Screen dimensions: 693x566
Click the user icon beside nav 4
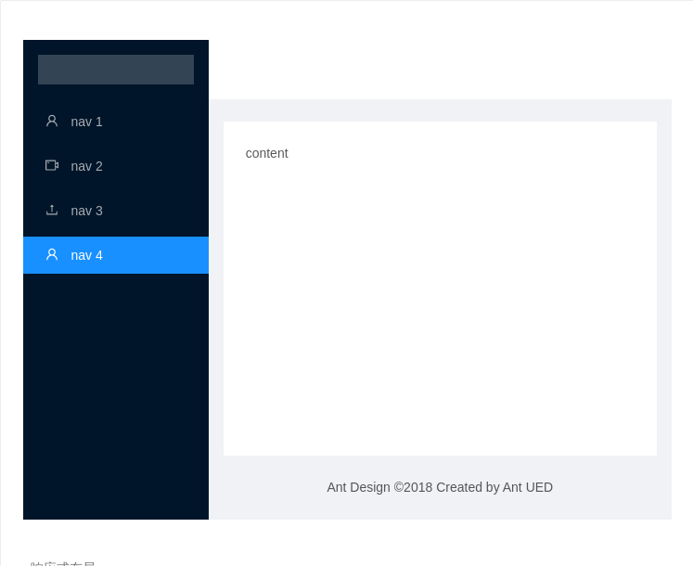tap(52, 254)
